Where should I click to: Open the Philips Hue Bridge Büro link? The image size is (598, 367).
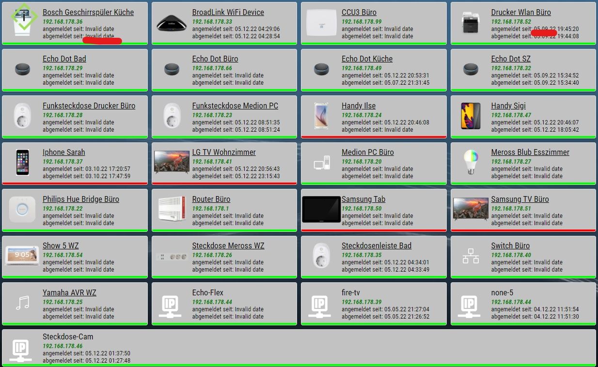80,199
